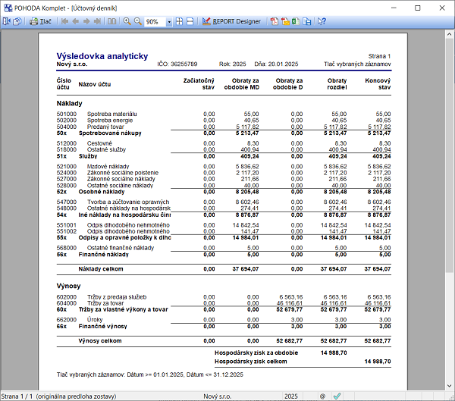
Task: Click the blue window export icon
Action: click(306, 21)
